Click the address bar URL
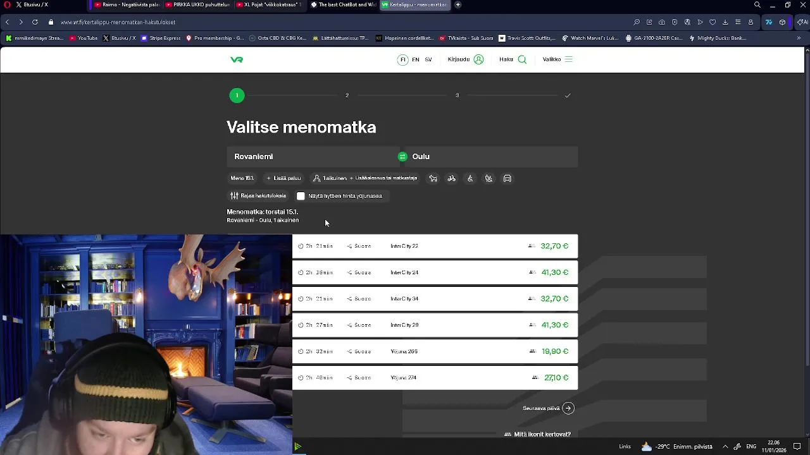The width and height of the screenshot is (810, 455). click(118, 22)
